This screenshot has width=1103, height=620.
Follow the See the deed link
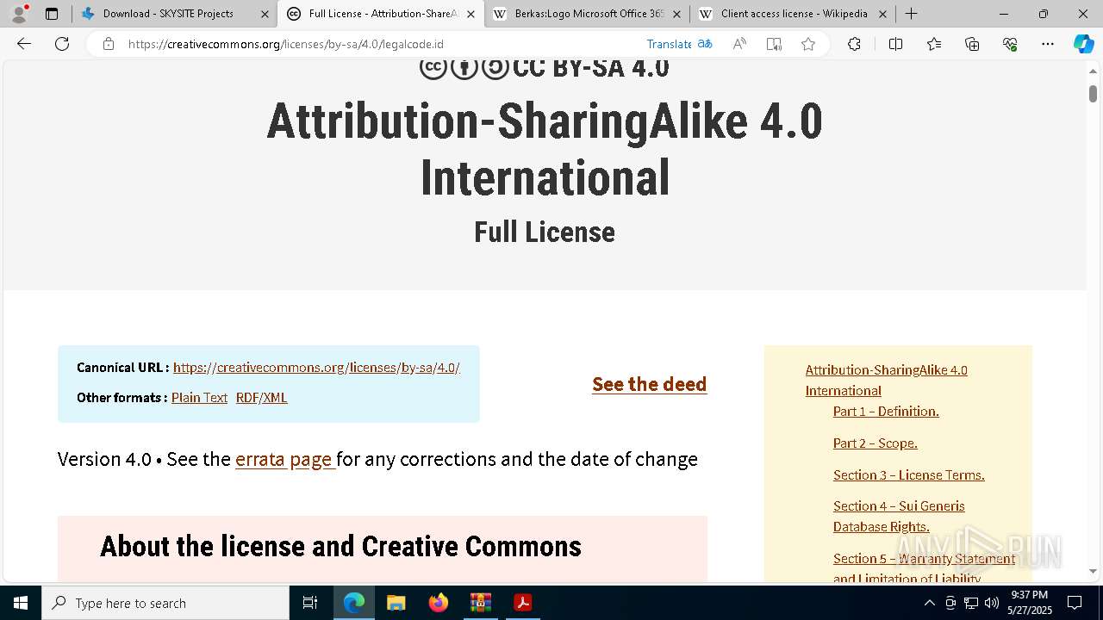tap(649, 384)
